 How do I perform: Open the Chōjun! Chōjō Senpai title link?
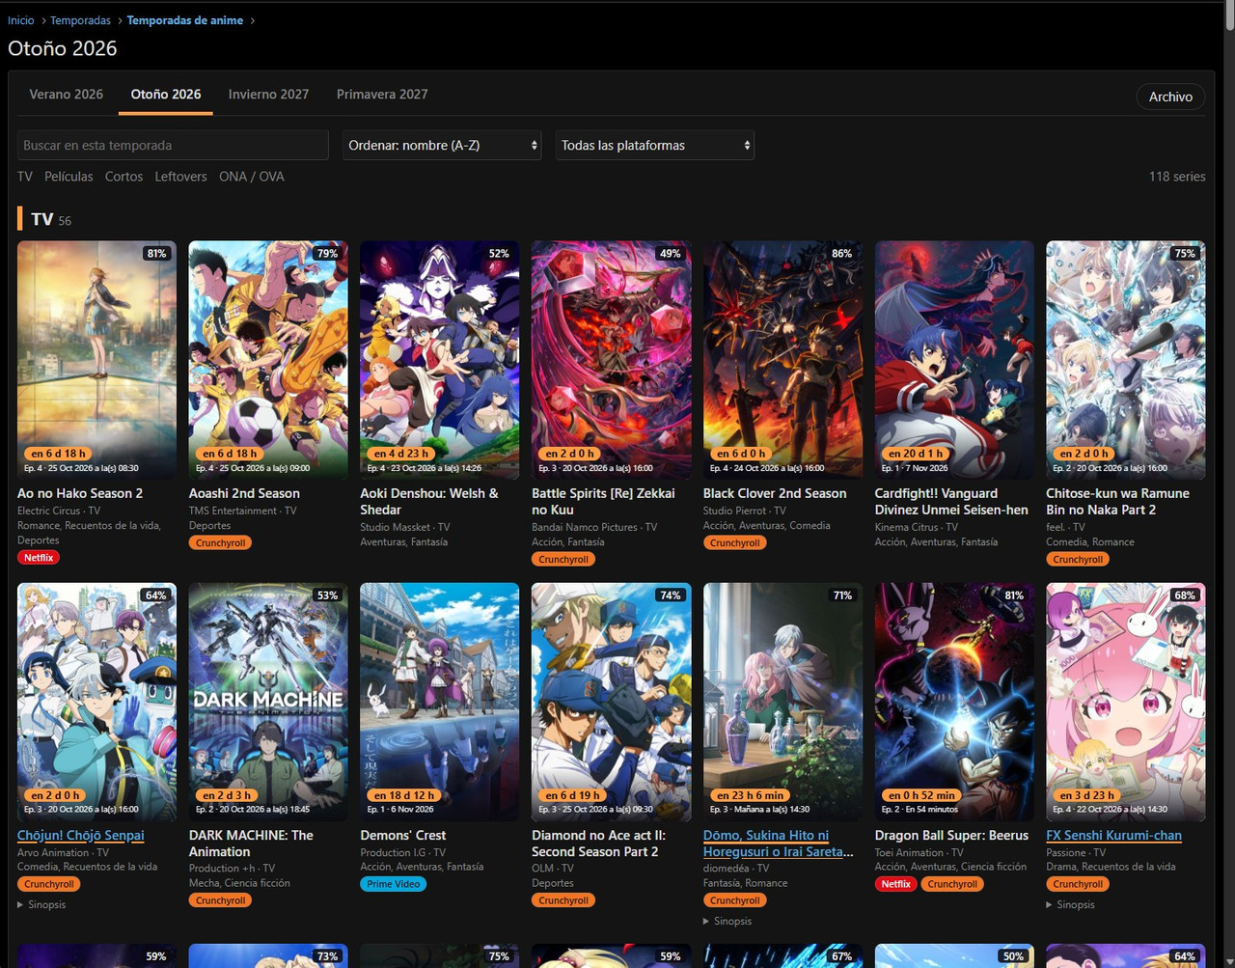point(81,836)
